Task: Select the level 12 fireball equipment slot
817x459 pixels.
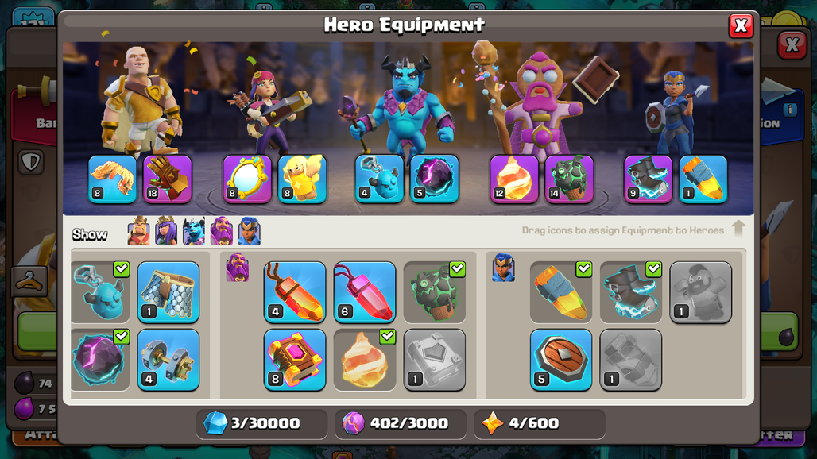Action: tap(513, 179)
